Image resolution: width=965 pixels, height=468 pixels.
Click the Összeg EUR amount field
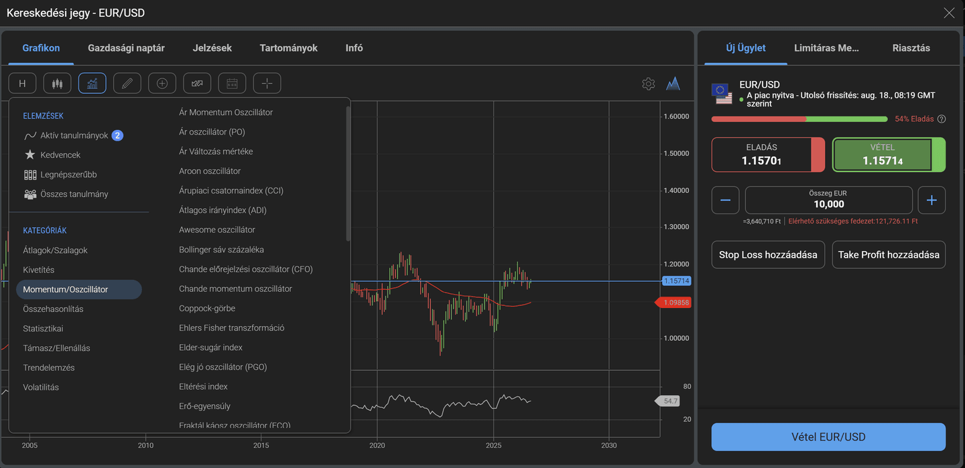(x=829, y=200)
